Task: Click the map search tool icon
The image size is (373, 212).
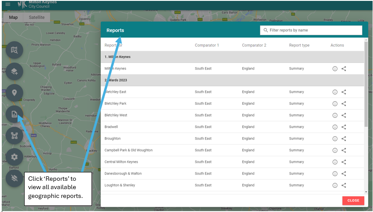Action: [15, 50]
